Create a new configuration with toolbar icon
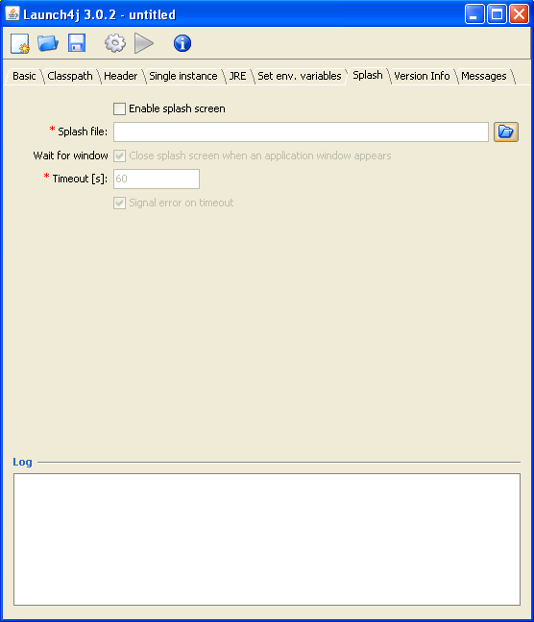 click(x=19, y=43)
